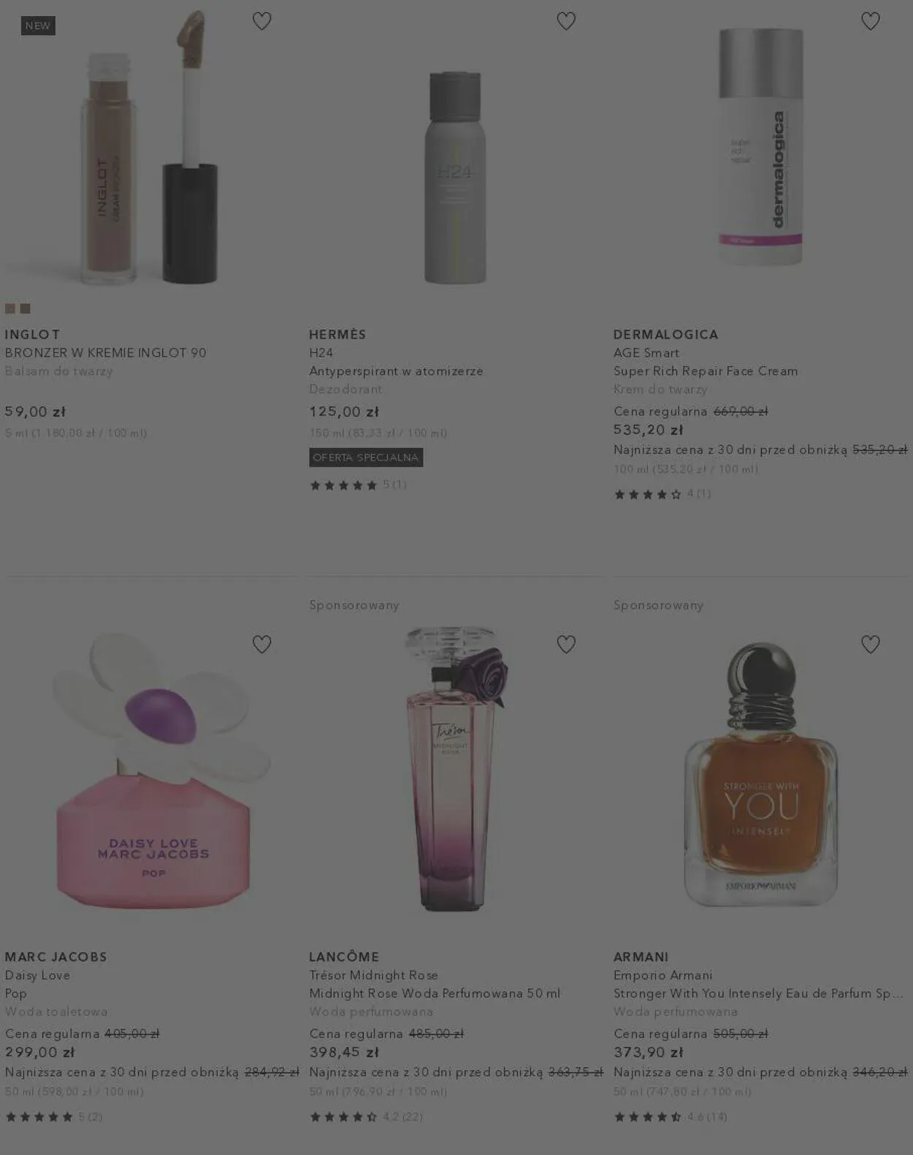Click the 4.2 star rating for Lancôme

coord(366,1116)
